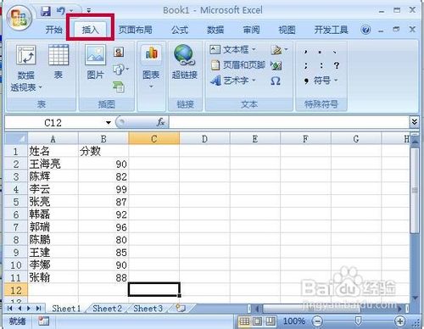Image resolution: width=424 pixels, height=329 pixels.
Task: Insert the Omega symbol
Action: coord(276,81)
